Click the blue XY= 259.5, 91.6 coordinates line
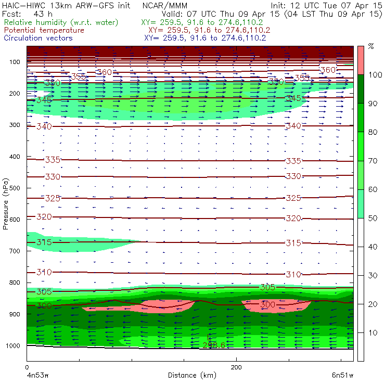The height and width of the screenshot is (385, 385). [x=205, y=38]
